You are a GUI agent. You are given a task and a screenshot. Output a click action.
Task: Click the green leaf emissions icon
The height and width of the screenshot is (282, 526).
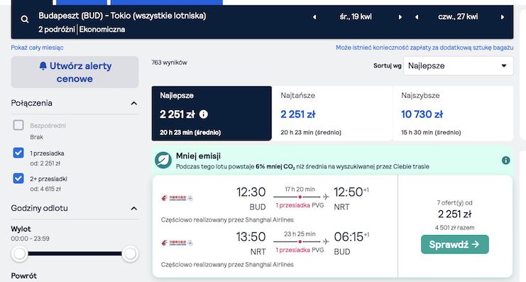click(x=163, y=160)
